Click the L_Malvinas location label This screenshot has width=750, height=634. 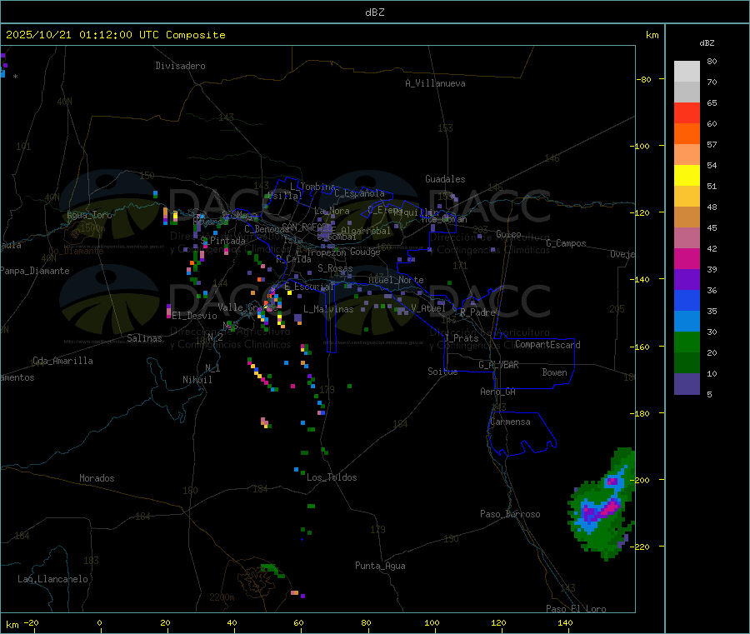(328, 309)
